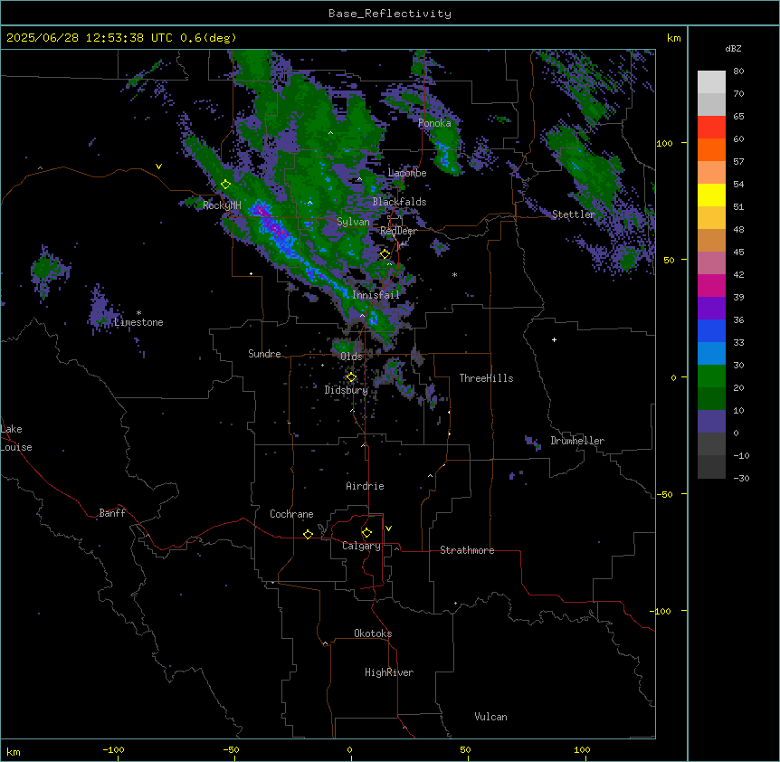Select the yellow diamond marker below RedDeer

[385, 254]
